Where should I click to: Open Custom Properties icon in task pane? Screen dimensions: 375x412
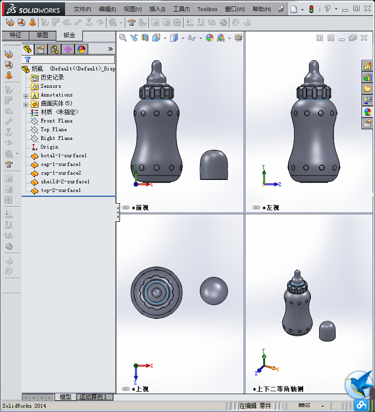367,124
